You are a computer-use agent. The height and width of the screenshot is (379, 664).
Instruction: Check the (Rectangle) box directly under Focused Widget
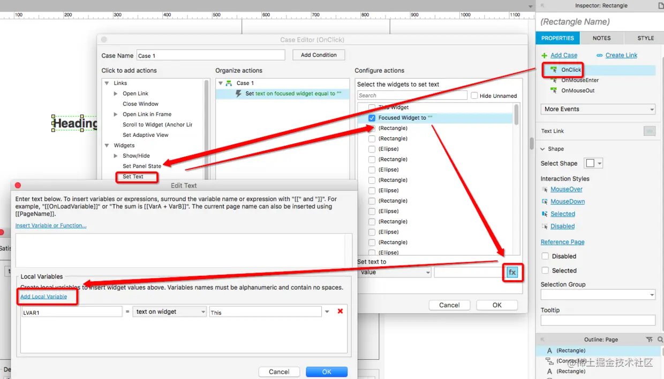[x=372, y=128]
